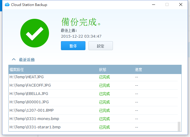Click the 最近活動 section label
190x137 pixels.
(27, 60)
